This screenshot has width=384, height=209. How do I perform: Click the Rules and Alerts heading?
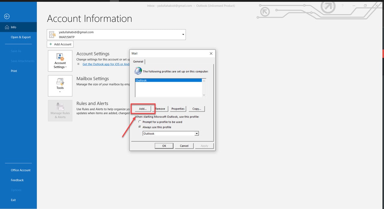pos(92,104)
